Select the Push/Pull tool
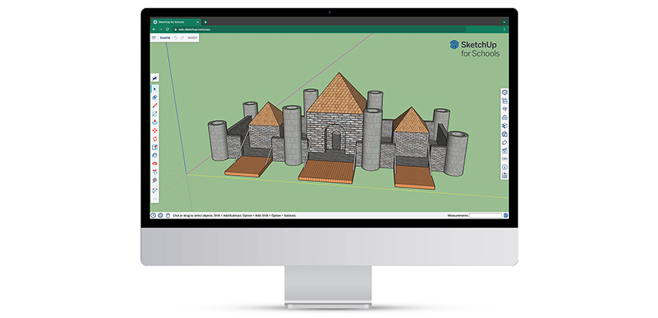Image resolution: width=658 pixels, height=318 pixels. pos(155,122)
